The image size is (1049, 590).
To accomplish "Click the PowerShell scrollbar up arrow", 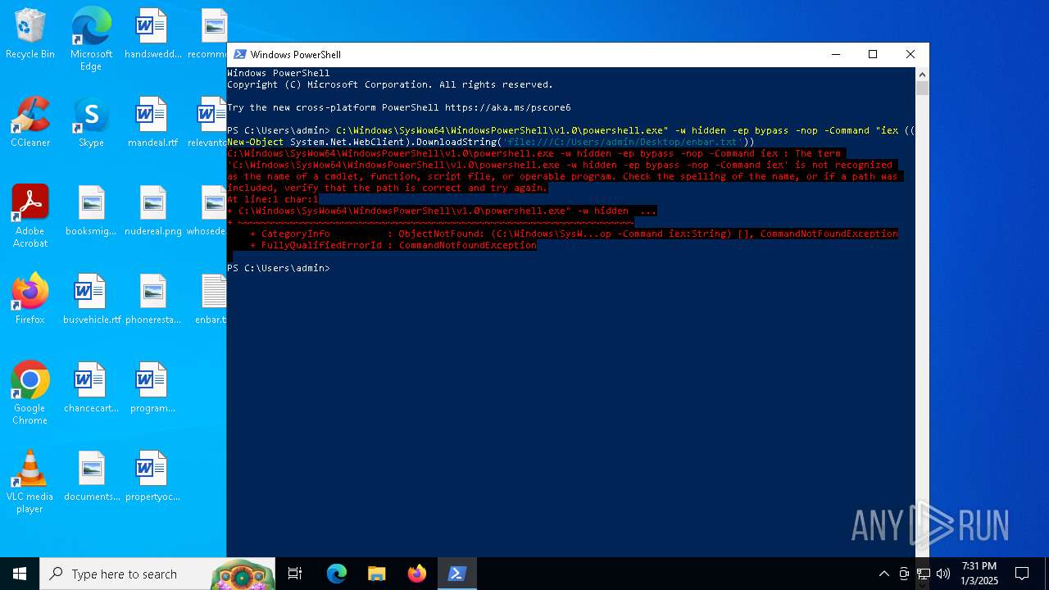I will (x=922, y=74).
